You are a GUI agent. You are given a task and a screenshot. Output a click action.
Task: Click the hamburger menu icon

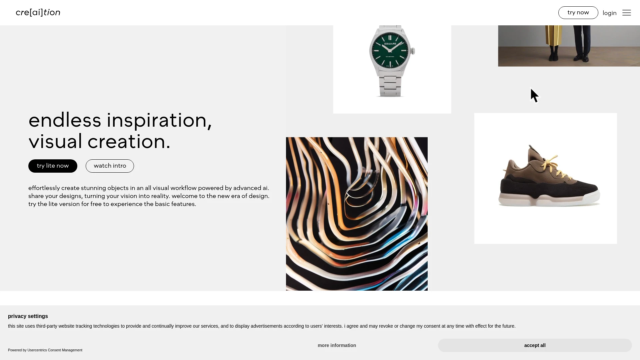click(627, 13)
